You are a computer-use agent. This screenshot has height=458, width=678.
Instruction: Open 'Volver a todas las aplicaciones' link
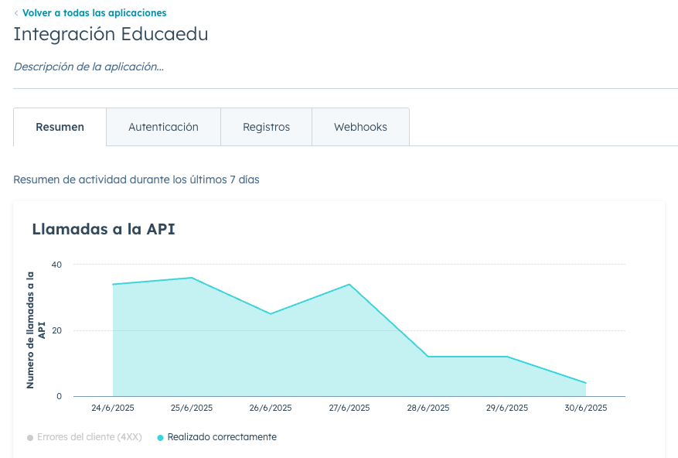click(94, 13)
